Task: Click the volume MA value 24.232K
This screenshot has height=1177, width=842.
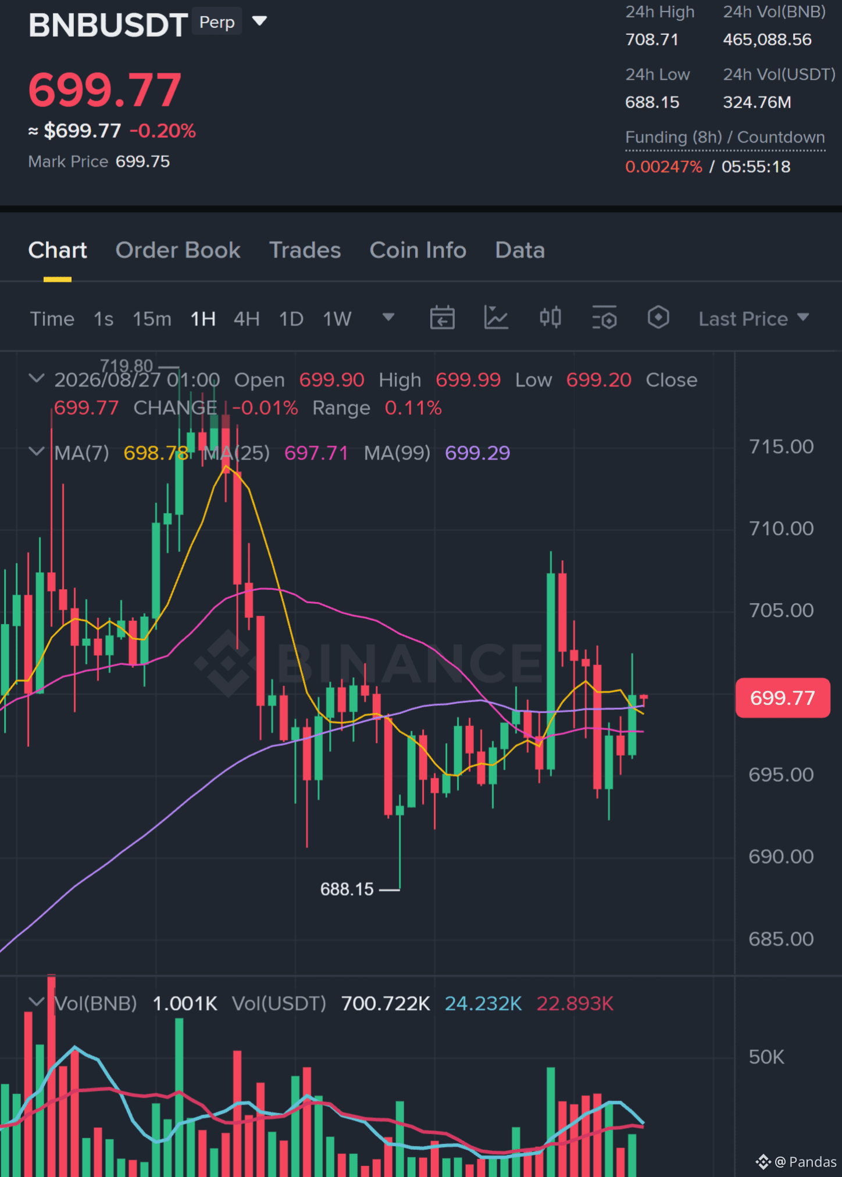Action: tap(483, 1003)
